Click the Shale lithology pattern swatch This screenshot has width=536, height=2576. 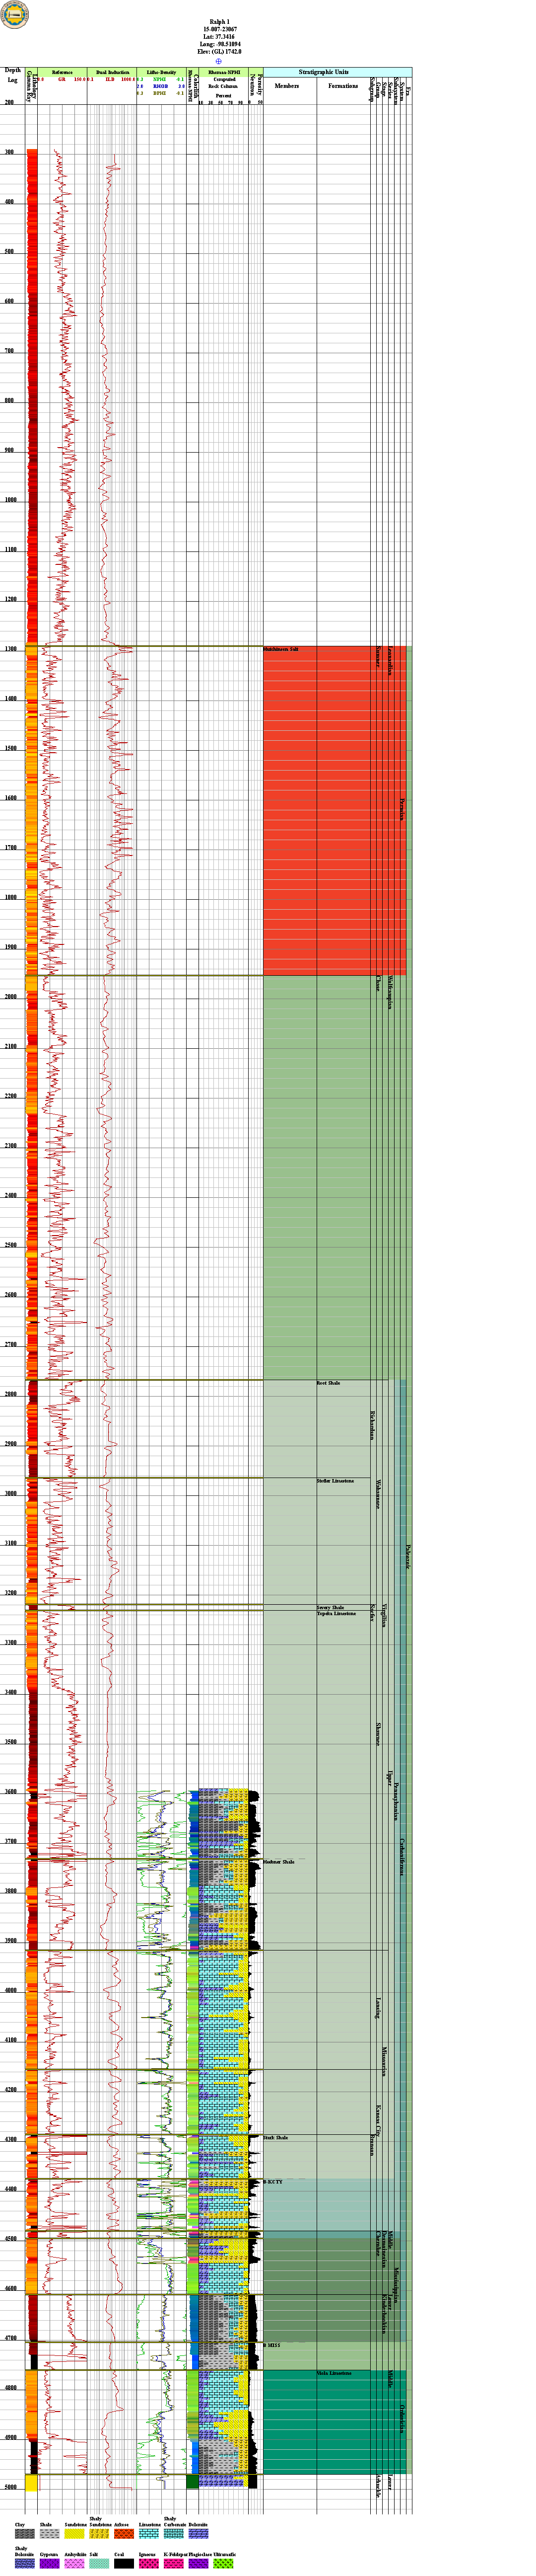[x=50, y=2534]
